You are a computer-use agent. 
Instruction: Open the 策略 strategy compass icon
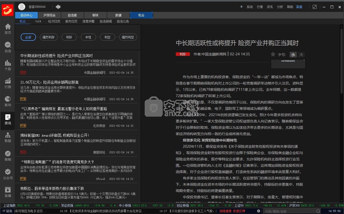[8, 156]
